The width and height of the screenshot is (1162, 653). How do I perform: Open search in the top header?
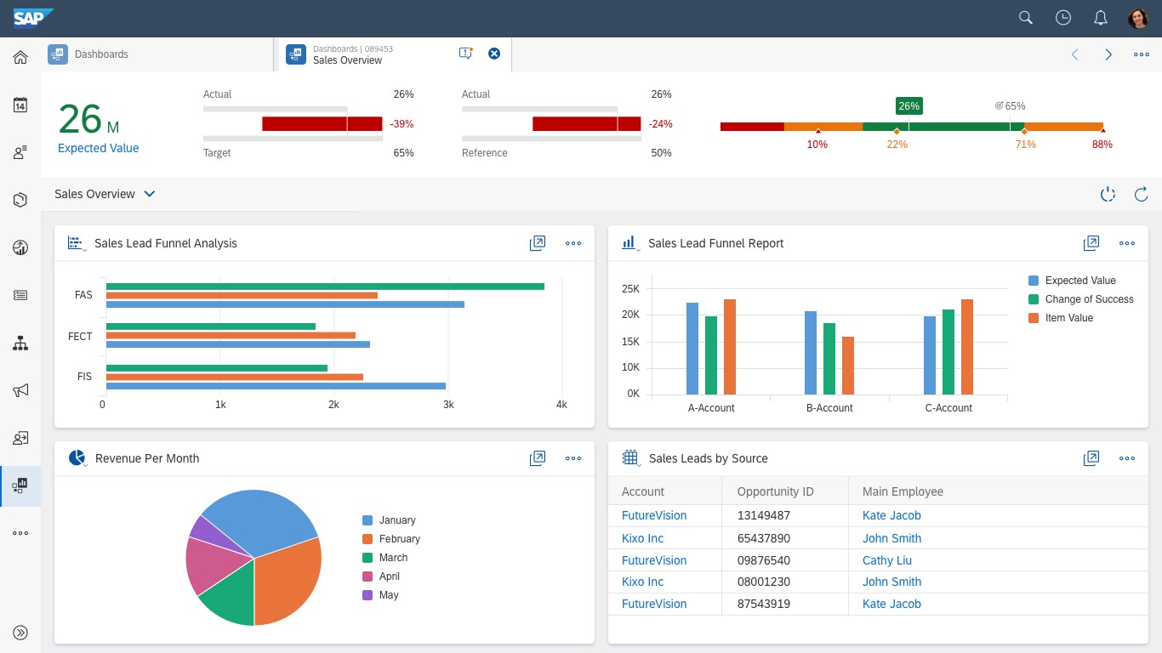coord(1026,18)
